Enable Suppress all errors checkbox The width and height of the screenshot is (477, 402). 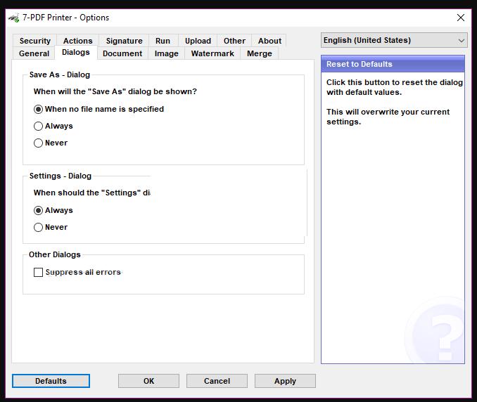[39, 272]
